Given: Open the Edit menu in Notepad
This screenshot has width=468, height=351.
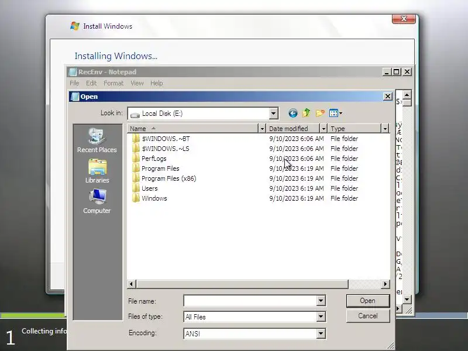Looking at the screenshot, I should 91,83.
